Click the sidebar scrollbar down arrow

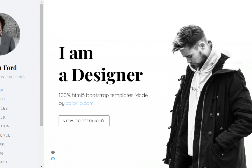(42, 166)
